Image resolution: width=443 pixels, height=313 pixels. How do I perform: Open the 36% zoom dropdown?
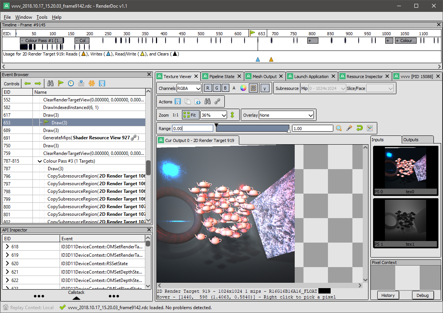coord(214,115)
